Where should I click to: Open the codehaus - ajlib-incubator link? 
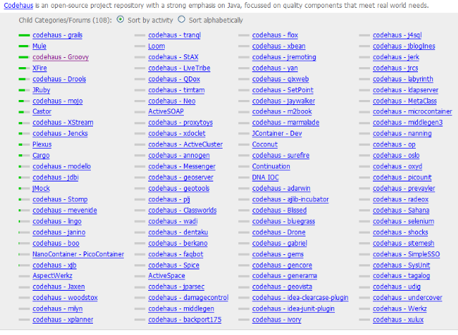tap(291, 199)
